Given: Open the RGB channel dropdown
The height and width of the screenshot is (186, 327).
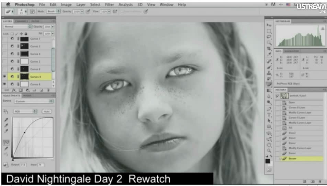Looking at the screenshot, I should [x=25, y=111].
